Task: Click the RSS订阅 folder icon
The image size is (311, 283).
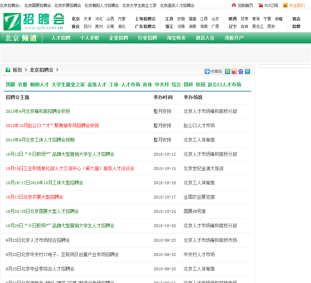Action: click(261, 5)
